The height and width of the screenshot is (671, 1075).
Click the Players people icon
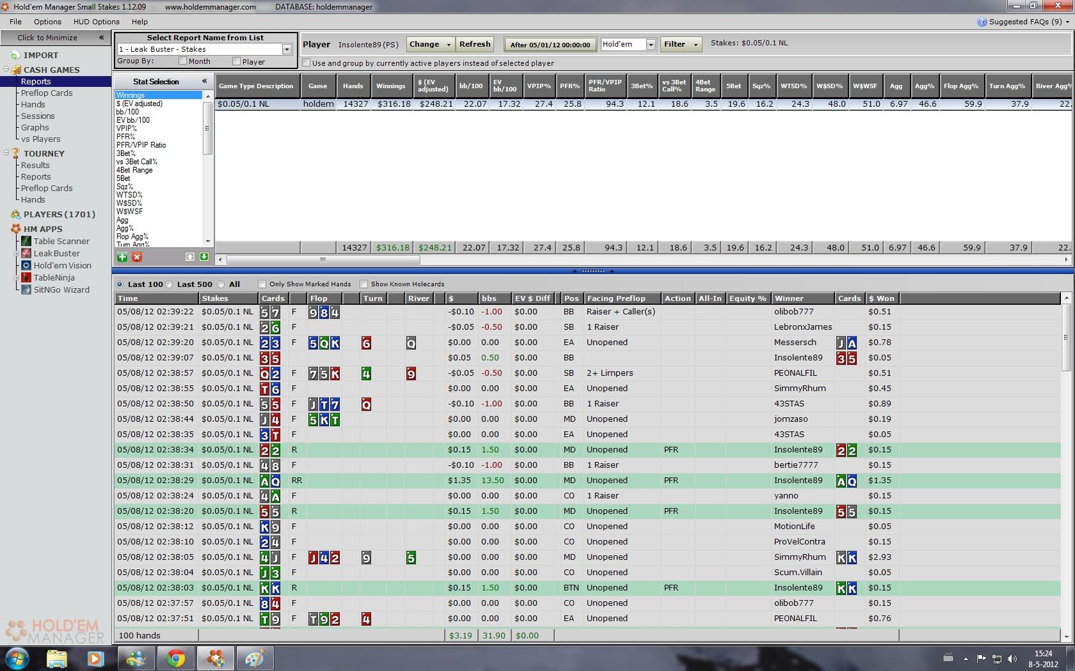point(16,214)
